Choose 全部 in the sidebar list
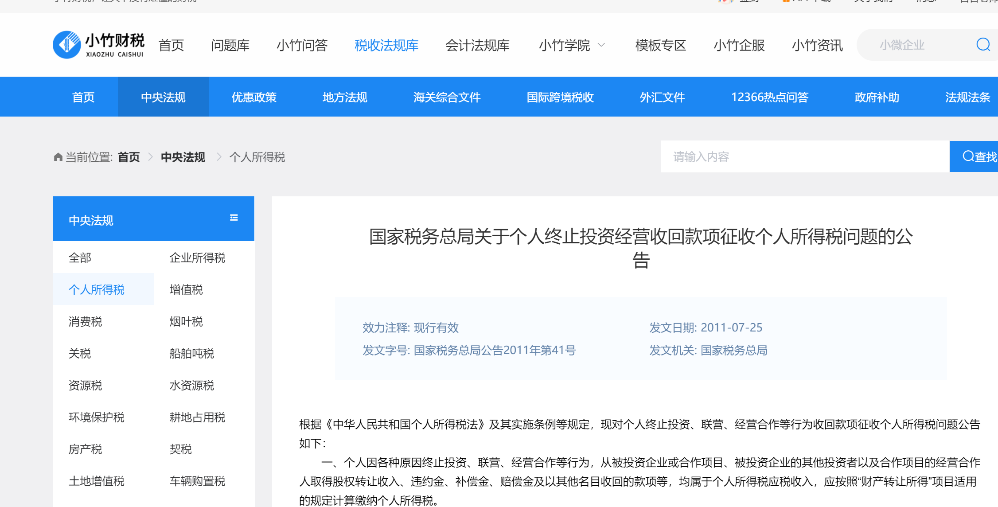This screenshot has width=998, height=507. 80,257
